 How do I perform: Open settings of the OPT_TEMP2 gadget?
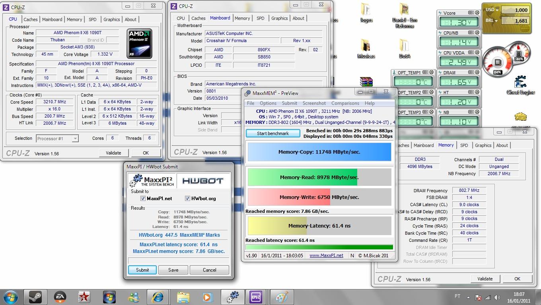pyautogui.click(x=426, y=93)
